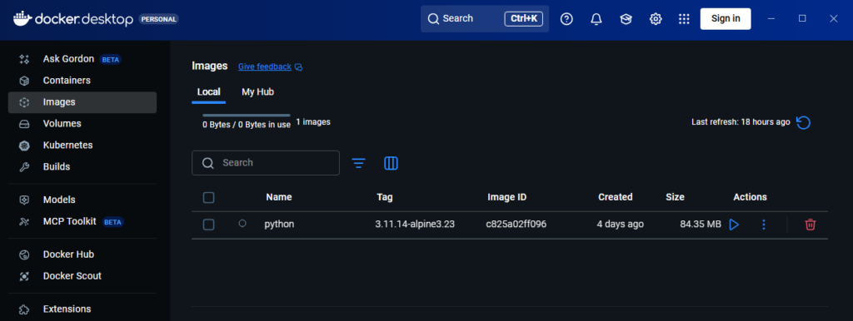Refresh the images list
Image resolution: width=853 pixels, height=321 pixels.
click(x=804, y=123)
